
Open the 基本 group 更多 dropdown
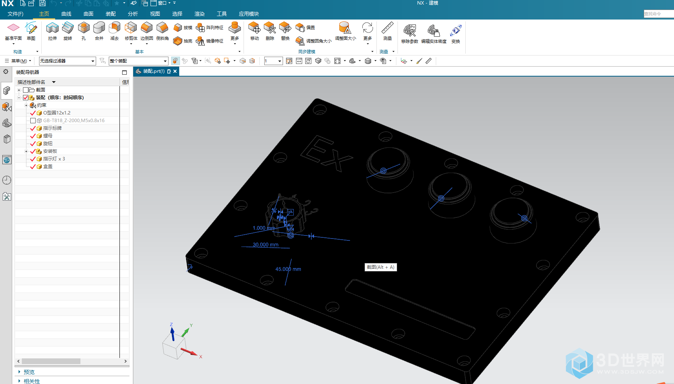[x=235, y=33]
